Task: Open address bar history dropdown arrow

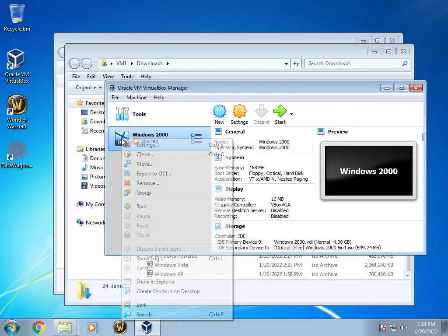Action: pos(286,64)
